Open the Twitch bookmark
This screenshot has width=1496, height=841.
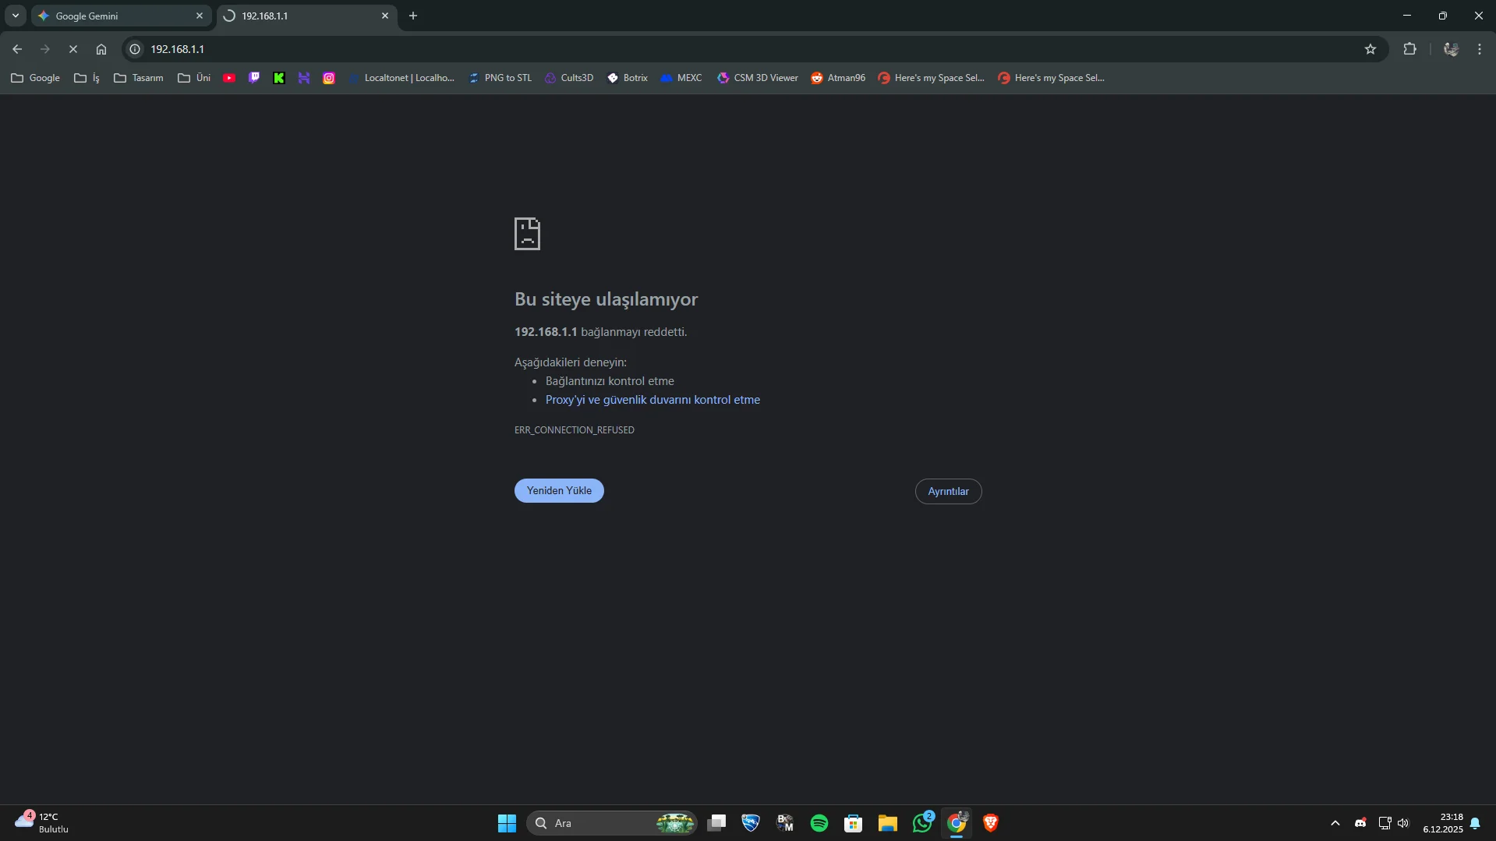254,78
